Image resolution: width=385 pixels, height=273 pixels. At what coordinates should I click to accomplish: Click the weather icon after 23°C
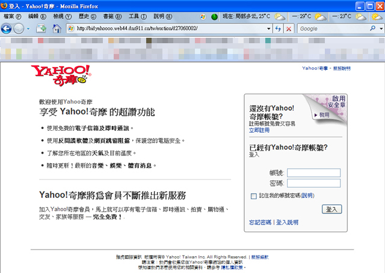click(361, 17)
